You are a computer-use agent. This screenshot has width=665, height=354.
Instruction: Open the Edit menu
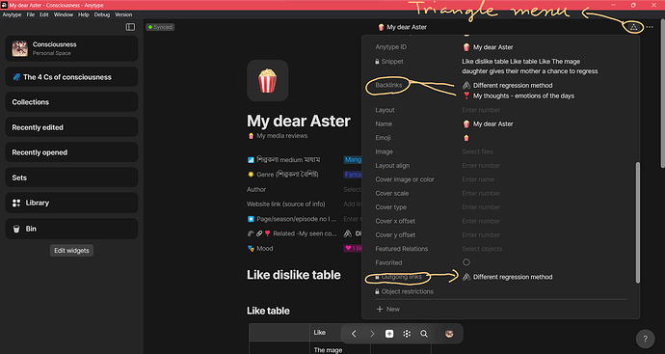44,14
